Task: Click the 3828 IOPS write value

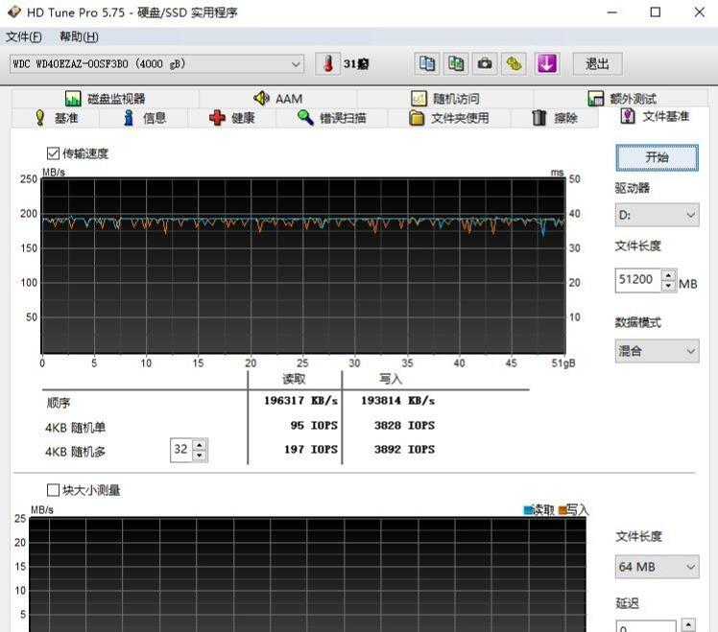Action: [x=404, y=425]
